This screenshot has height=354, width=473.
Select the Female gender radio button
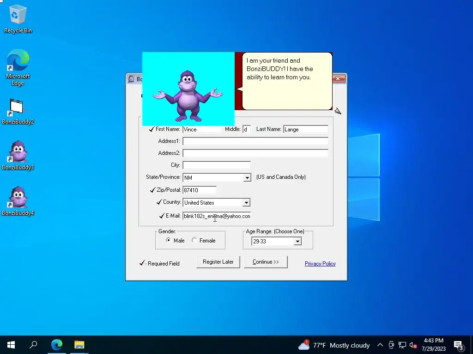pyautogui.click(x=194, y=240)
